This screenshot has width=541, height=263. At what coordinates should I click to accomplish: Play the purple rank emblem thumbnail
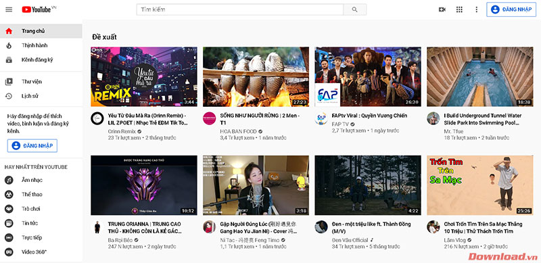point(144,185)
